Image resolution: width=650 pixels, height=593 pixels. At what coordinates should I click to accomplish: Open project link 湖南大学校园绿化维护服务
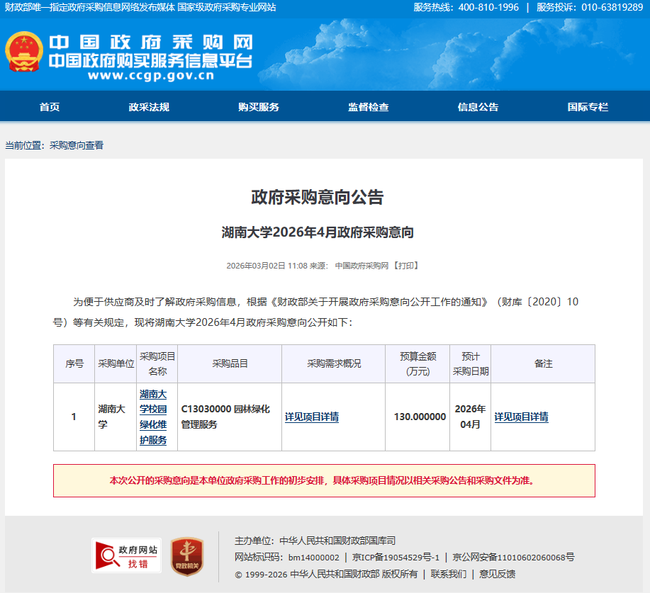153,417
